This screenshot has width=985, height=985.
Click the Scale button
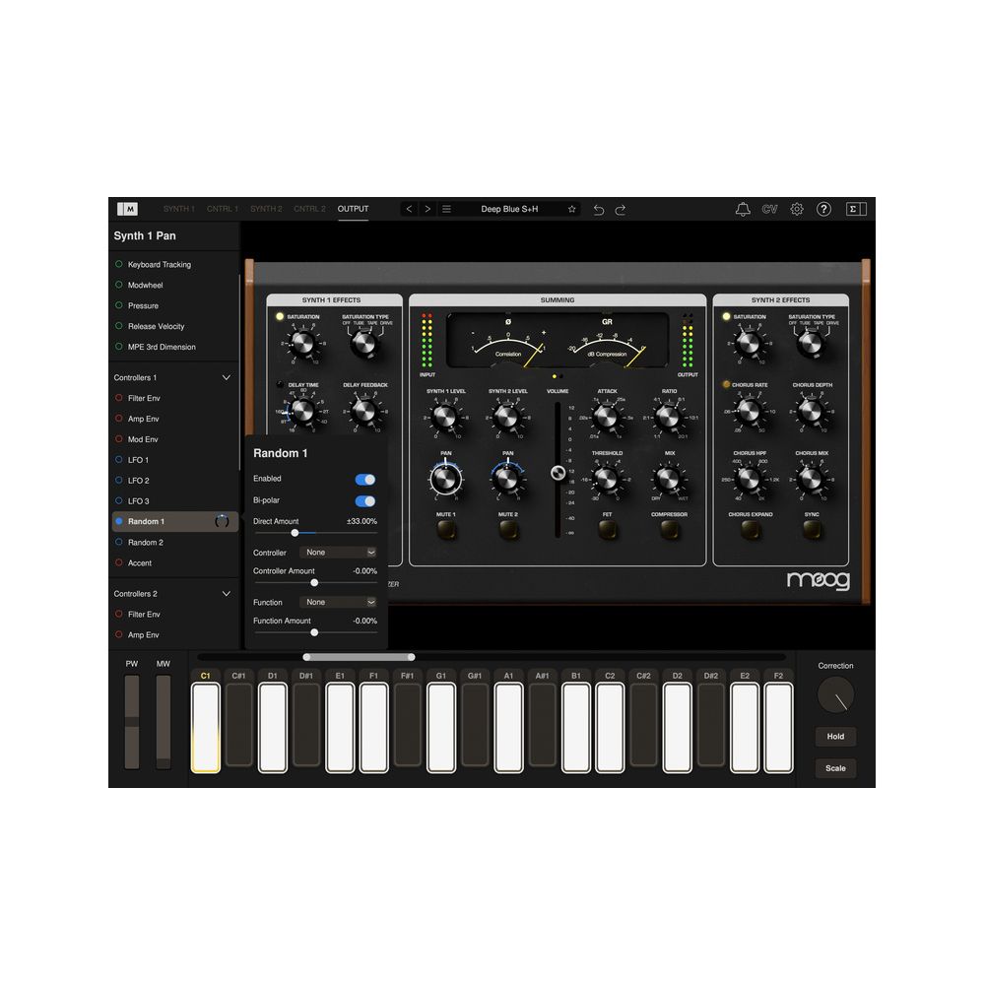835,768
